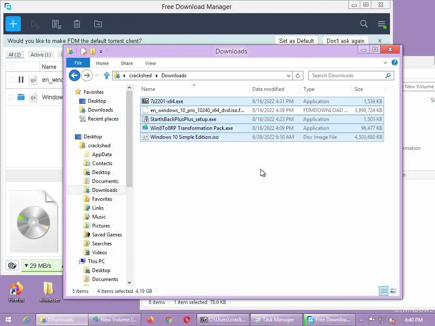The width and height of the screenshot is (435, 326).
Task: Click the FDM add download plus button
Action: pyautogui.click(x=13, y=24)
